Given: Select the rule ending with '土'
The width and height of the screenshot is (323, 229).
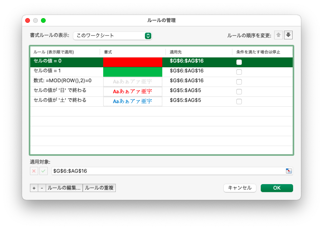Looking at the screenshot, I should pos(60,100).
